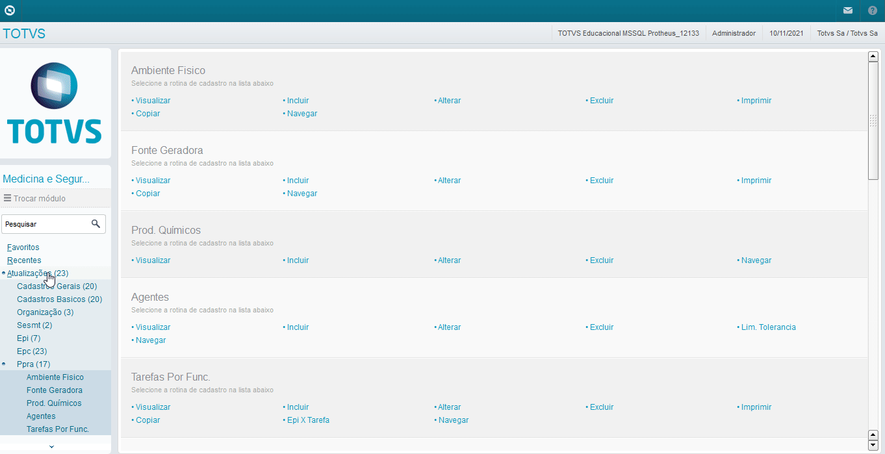Image resolution: width=885 pixels, height=454 pixels.
Task: Click the search magnifier icon
Action: [x=96, y=223]
